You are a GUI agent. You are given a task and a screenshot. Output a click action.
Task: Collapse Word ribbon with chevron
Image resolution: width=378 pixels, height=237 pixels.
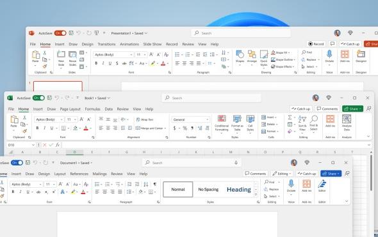347,201
